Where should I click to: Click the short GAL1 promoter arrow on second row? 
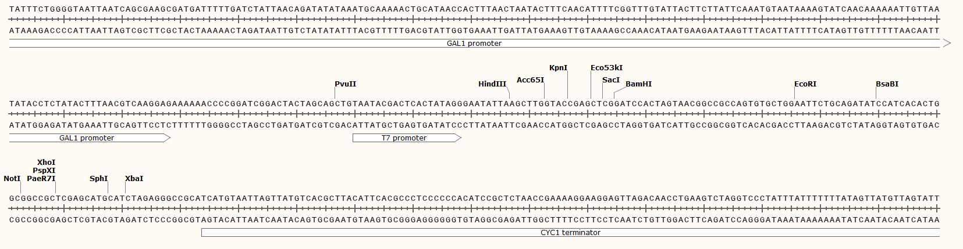click(x=90, y=138)
